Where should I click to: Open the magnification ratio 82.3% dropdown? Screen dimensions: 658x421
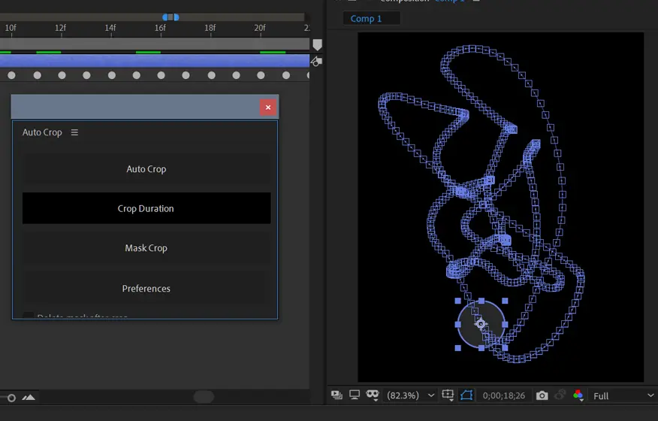[410, 395]
